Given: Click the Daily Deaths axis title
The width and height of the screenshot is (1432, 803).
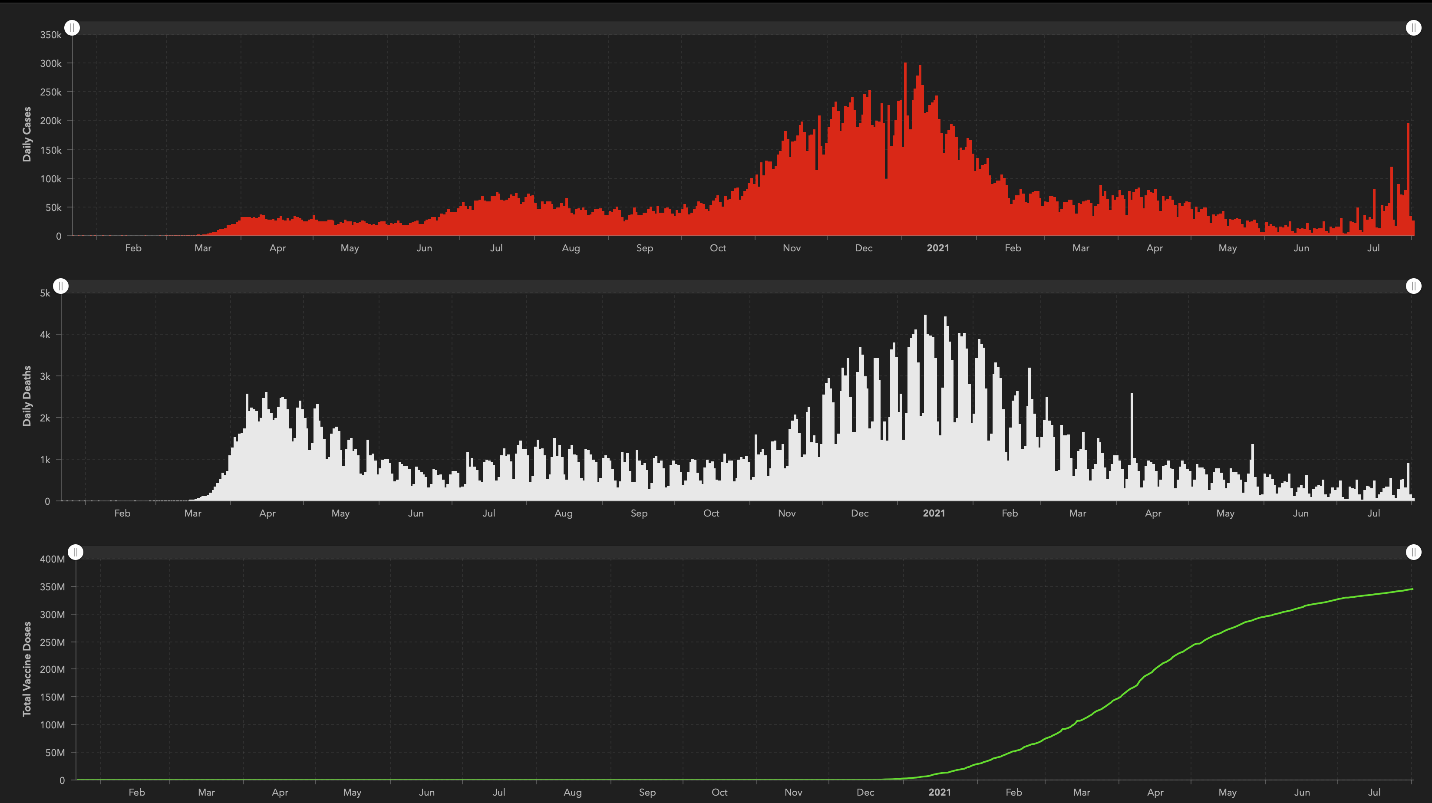Looking at the screenshot, I should click(26, 396).
